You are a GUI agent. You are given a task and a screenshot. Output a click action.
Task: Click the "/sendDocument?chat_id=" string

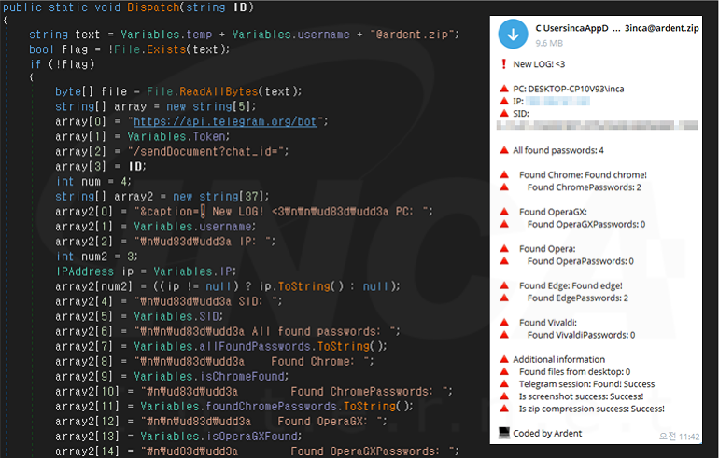click(205, 152)
